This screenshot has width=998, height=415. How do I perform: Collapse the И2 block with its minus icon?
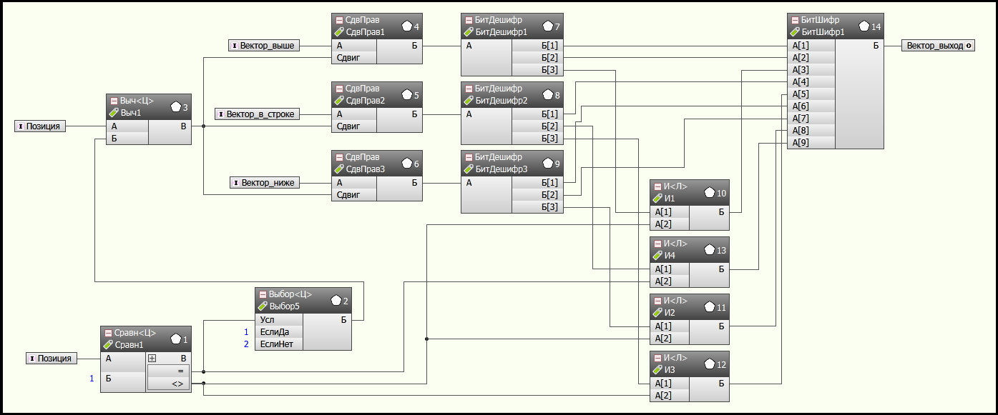(x=657, y=301)
